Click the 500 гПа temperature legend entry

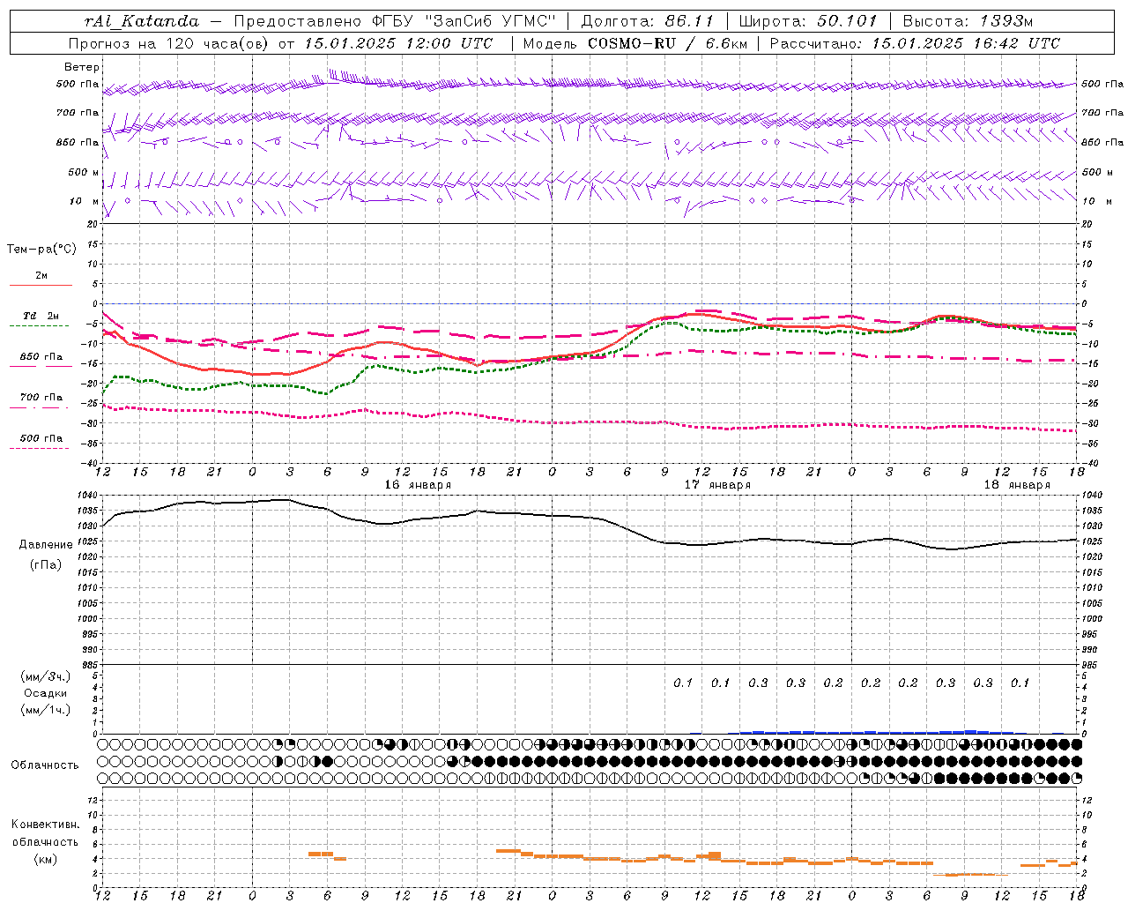tap(41, 438)
